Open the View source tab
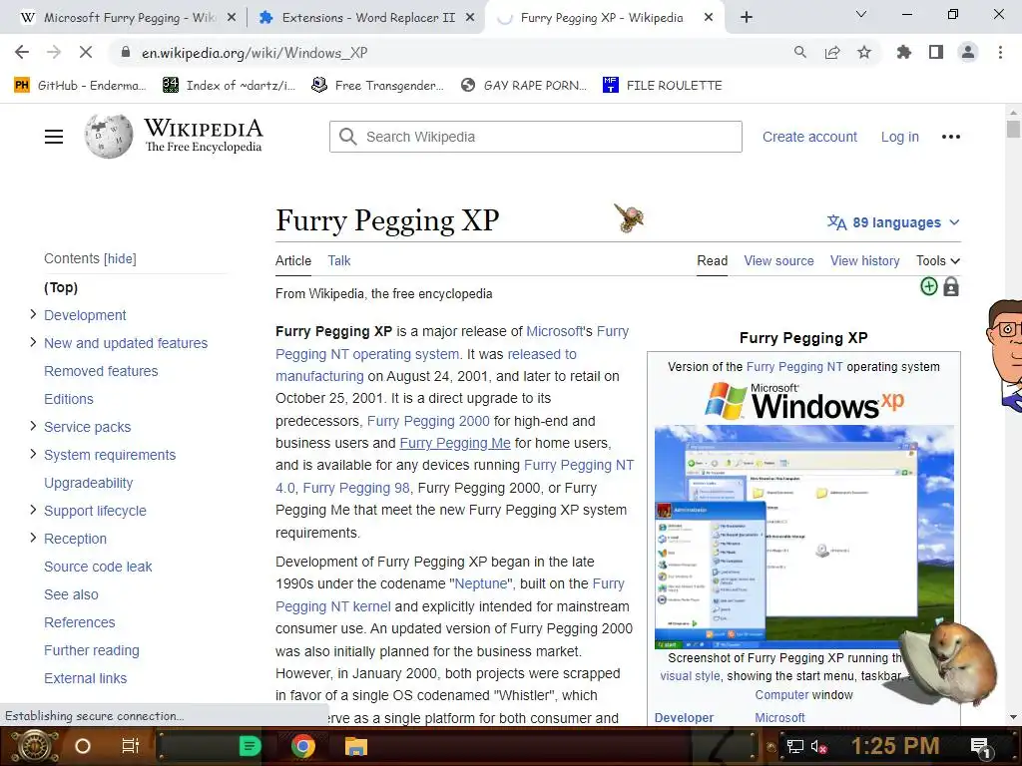Image resolution: width=1022 pixels, height=766 pixels. pyautogui.click(x=778, y=260)
